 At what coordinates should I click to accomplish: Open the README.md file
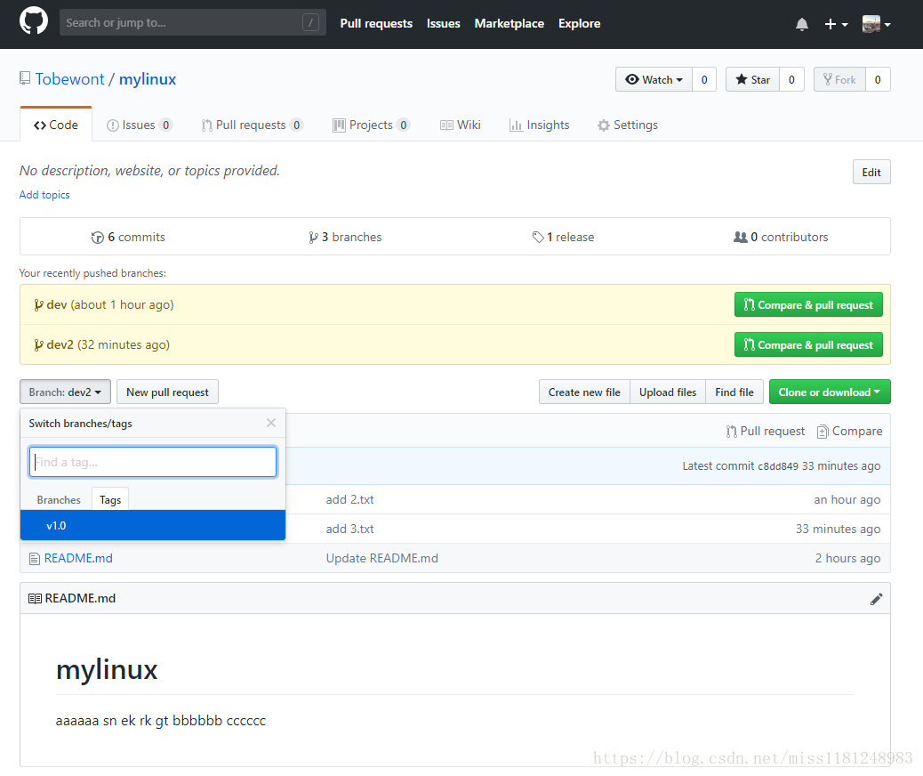(78, 558)
